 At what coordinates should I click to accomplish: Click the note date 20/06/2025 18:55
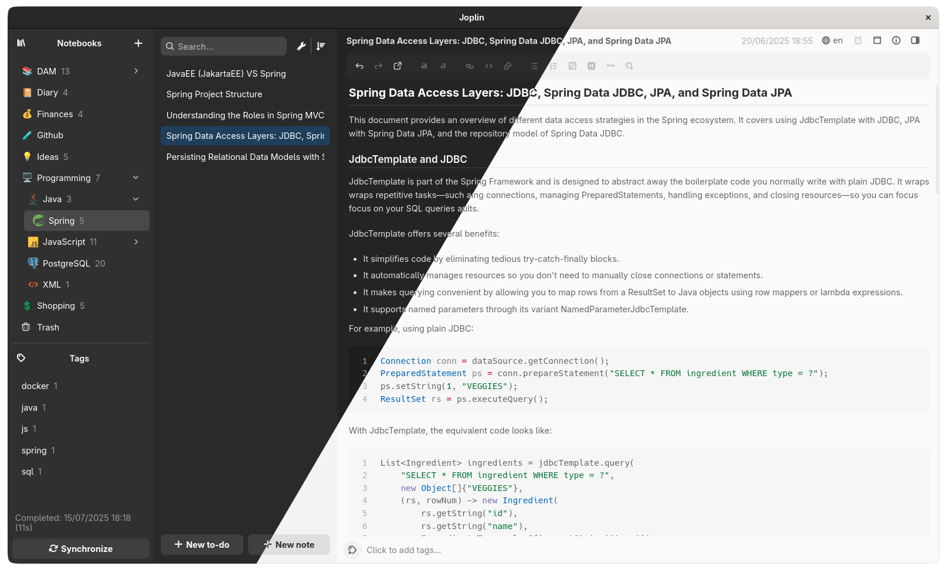(x=777, y=41)
